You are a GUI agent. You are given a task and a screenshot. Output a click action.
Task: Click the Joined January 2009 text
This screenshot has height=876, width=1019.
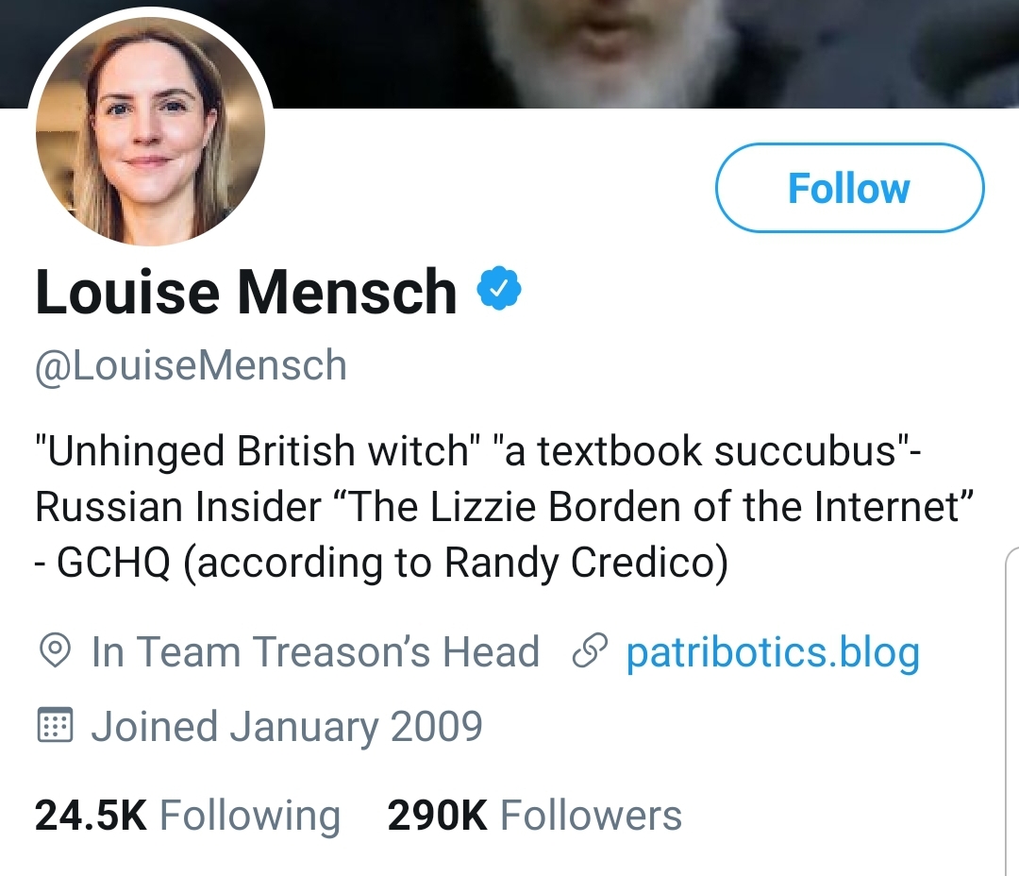(288, 725)
